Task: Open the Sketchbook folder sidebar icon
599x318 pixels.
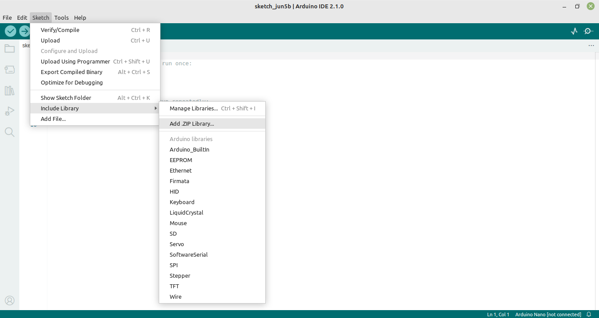Action: (x=10, y=48)
